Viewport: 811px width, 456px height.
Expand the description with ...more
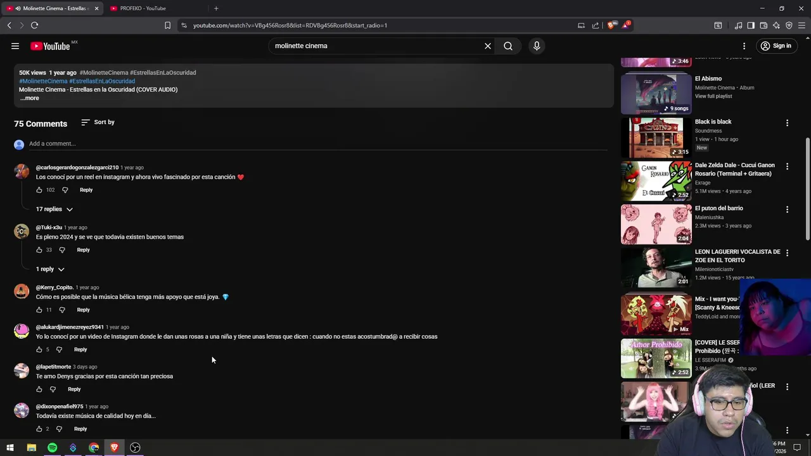29,98
